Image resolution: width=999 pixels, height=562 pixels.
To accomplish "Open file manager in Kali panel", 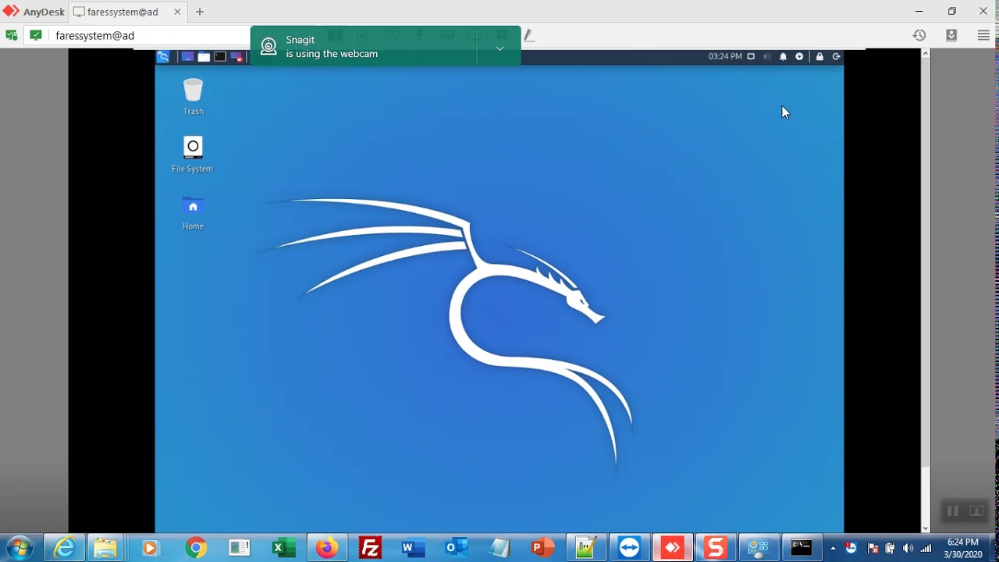I will (204, 56).
